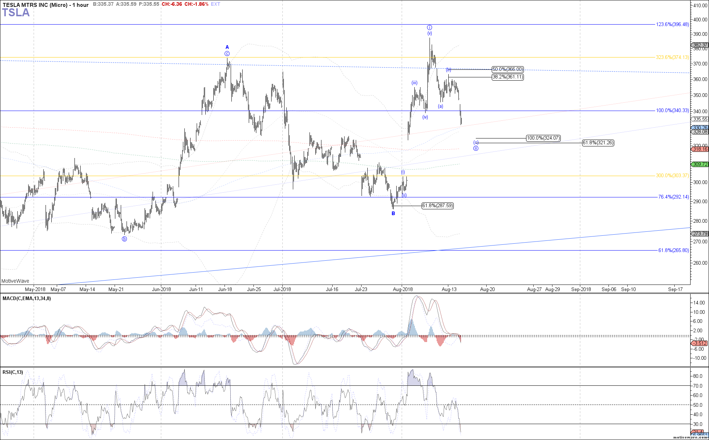Viewport: 709px width, 440px height.
Task: Click the 335.55 current price tag
Action: (x=700, y=119)
